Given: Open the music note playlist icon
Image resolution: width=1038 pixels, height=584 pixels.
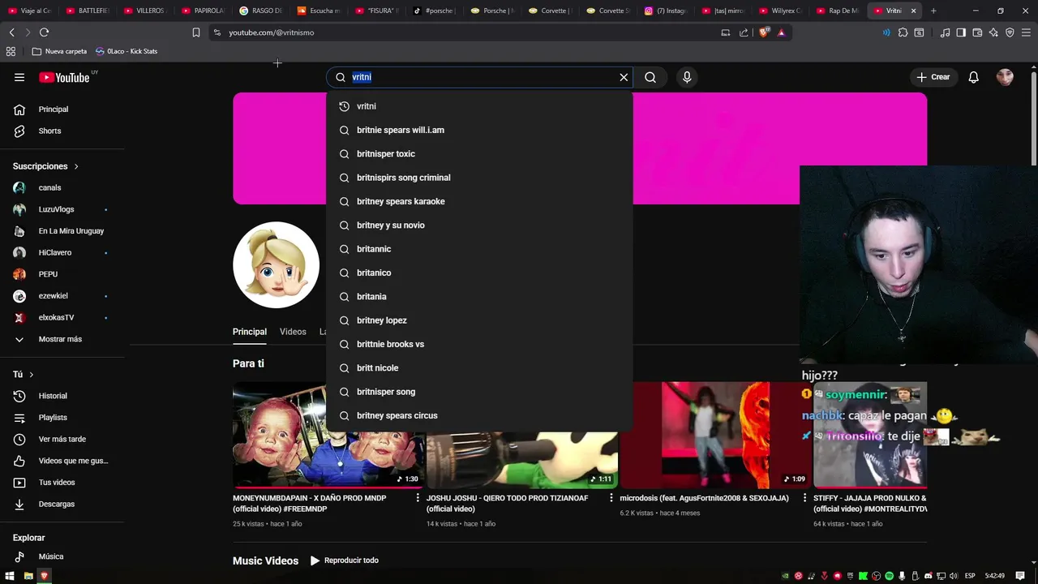Looking at the screenshot, I should 945,32.
